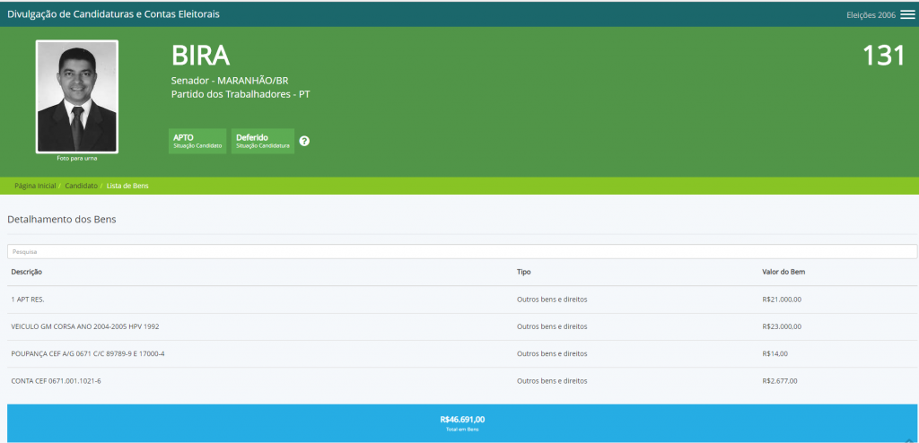Sort the table by the 'Descrição' column
Viewport: 919px width, 443px height.
click(x=27, y=272)
